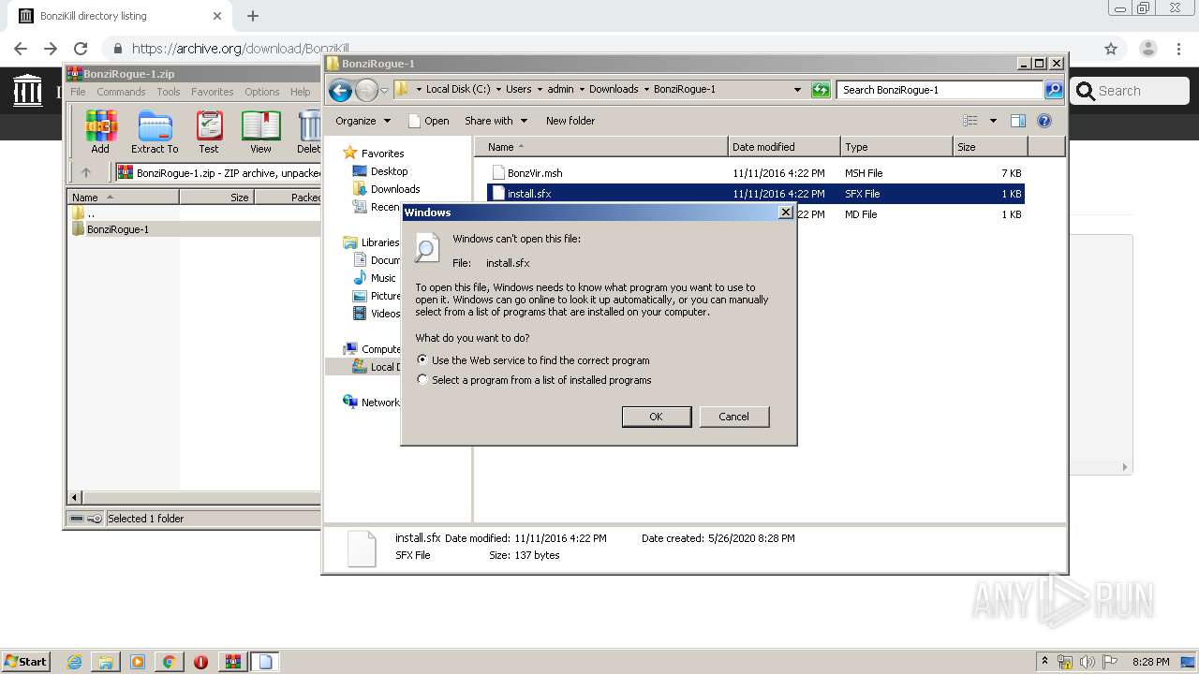Open Explorer help question mark icon

tap(1044, 121)
